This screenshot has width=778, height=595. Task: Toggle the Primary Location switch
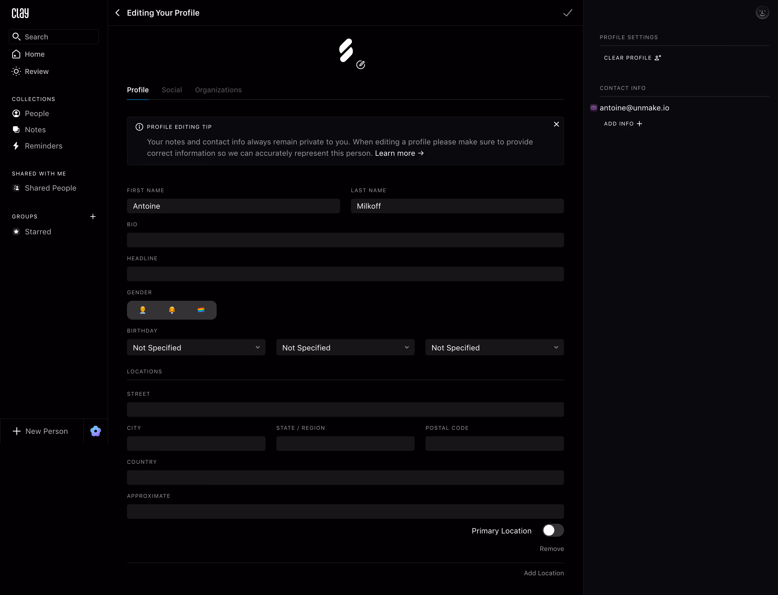[553, 530]
